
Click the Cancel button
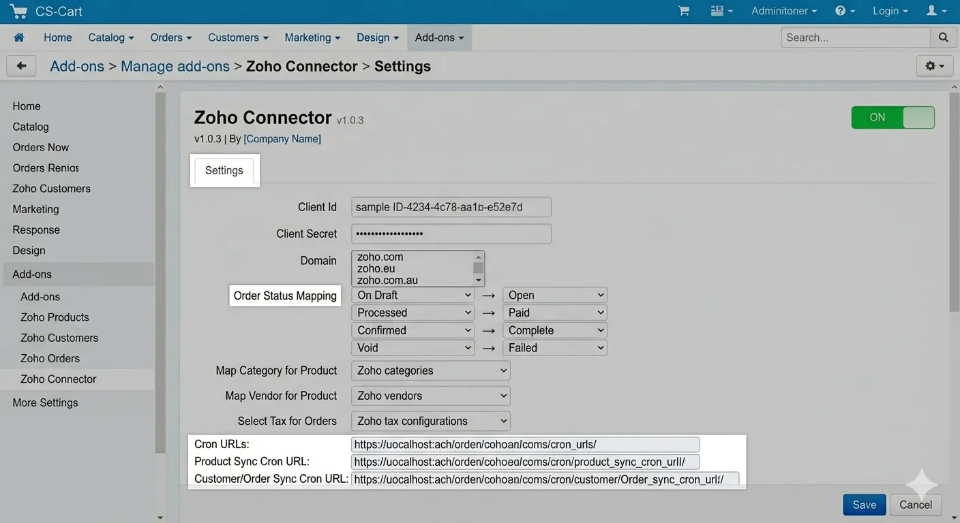[x=916, y=505]
